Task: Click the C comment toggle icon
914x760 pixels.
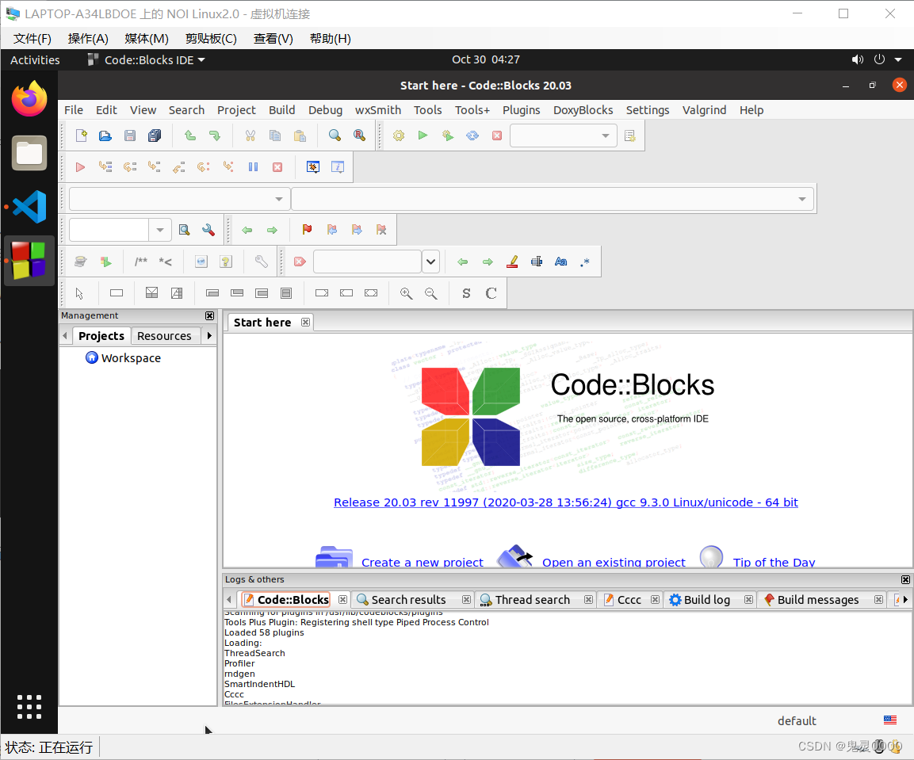Action: 491,293
